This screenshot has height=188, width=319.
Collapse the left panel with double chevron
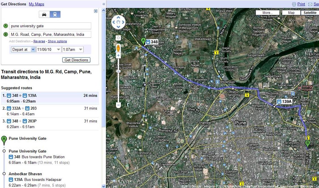point(104,4)
